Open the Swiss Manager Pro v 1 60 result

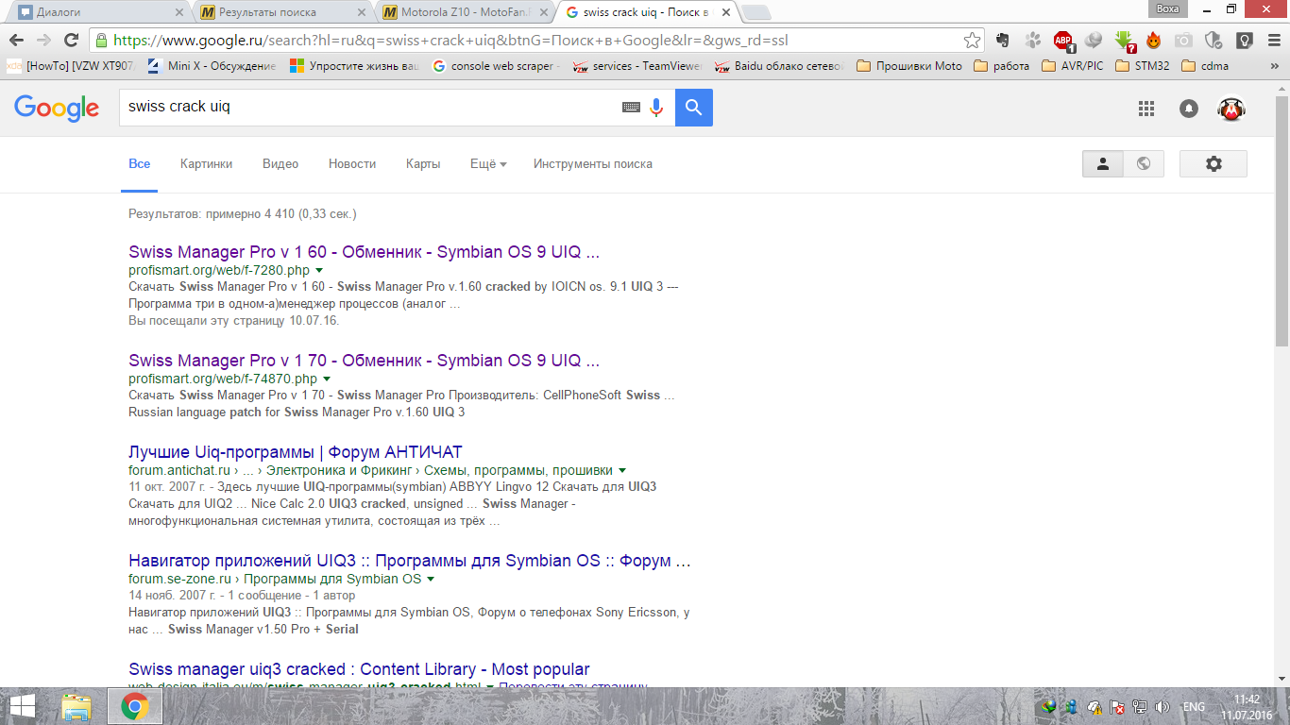click(364, 253)
